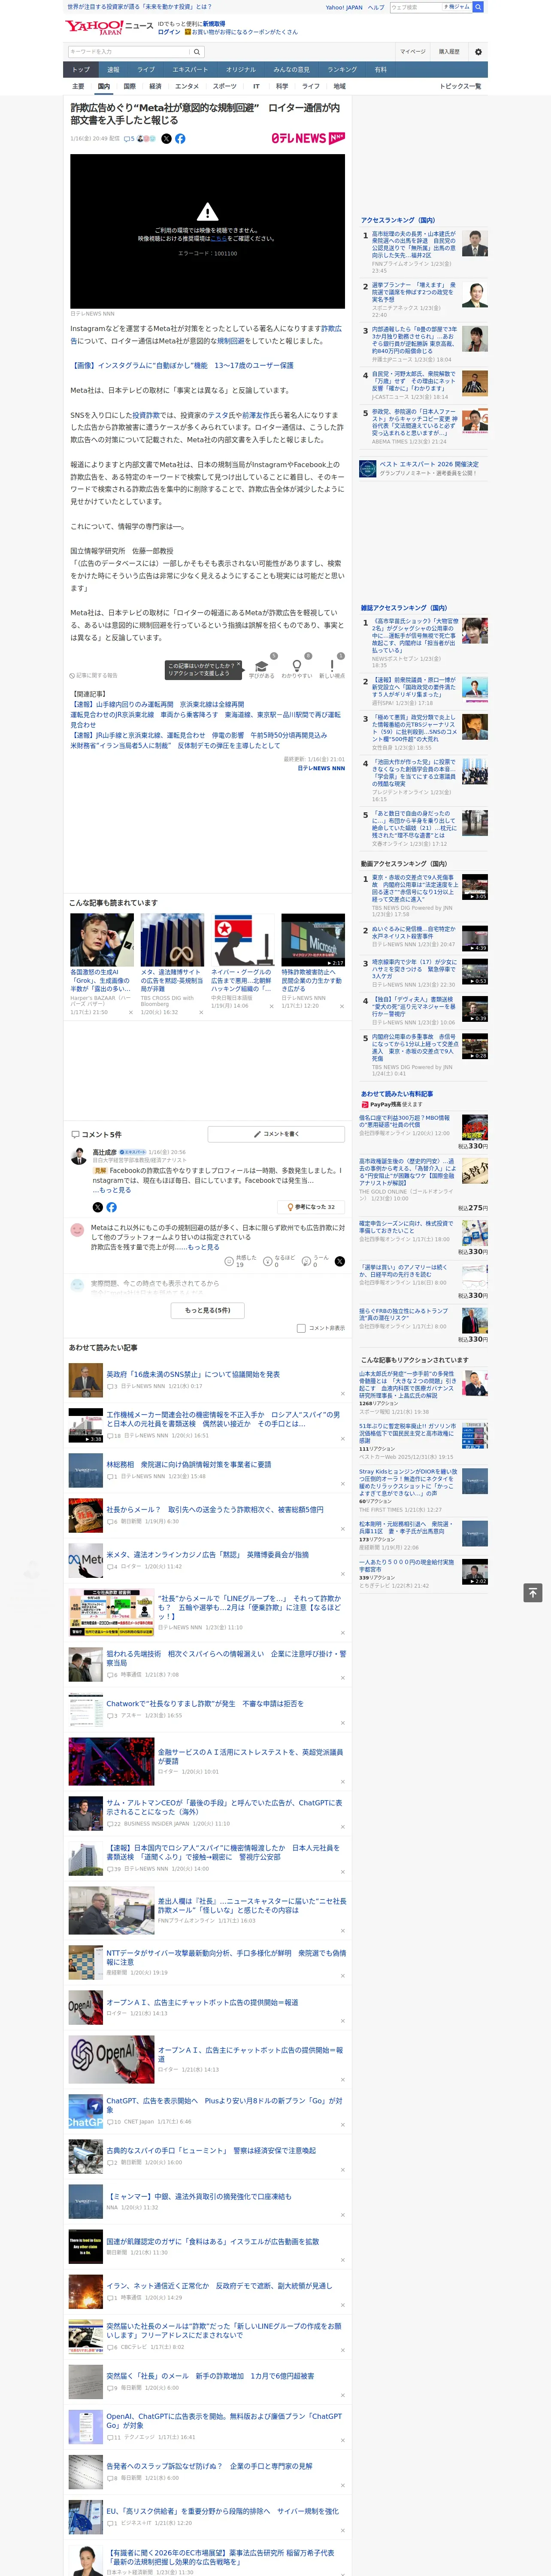Open 高辻成彦 expert profile avatar

click(78, 1156)
